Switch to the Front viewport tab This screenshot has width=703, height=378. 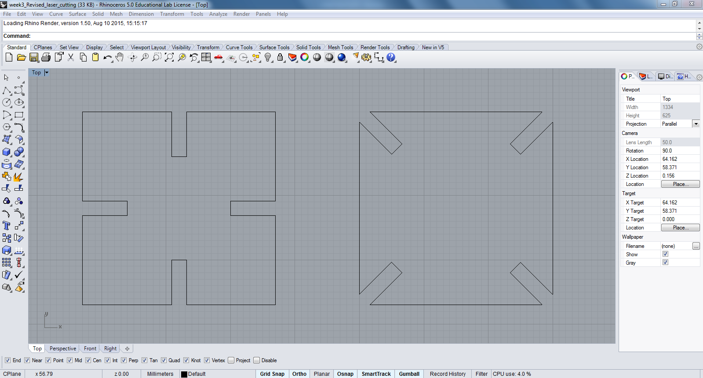coord(90,349)
